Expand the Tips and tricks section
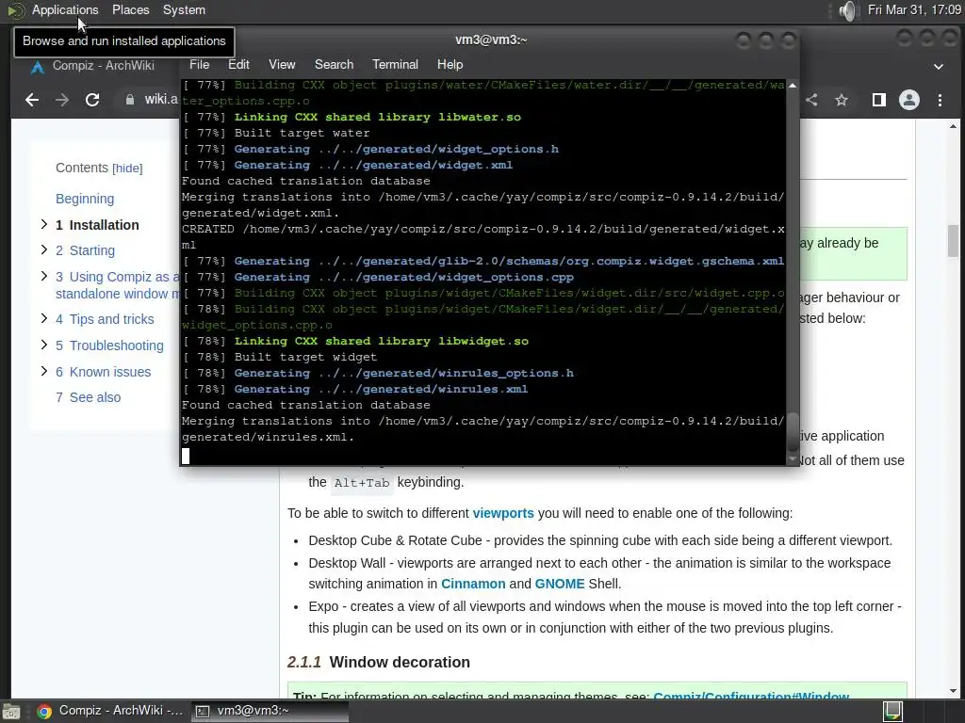Viewport: 965px width, 723px height. click(x=43, y=318)
